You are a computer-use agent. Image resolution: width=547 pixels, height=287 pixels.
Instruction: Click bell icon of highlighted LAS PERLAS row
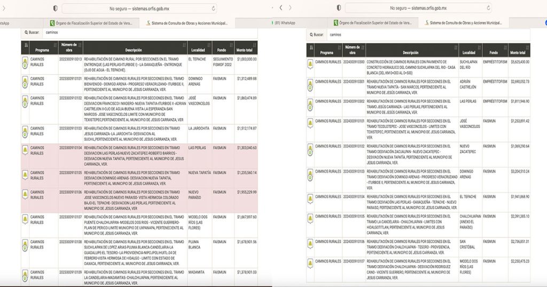pyautogui.click(x=25, y=150)
